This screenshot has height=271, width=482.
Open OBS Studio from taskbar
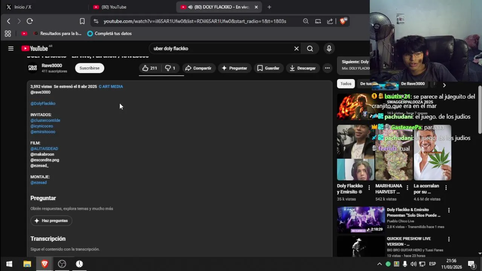coord(62,264)
